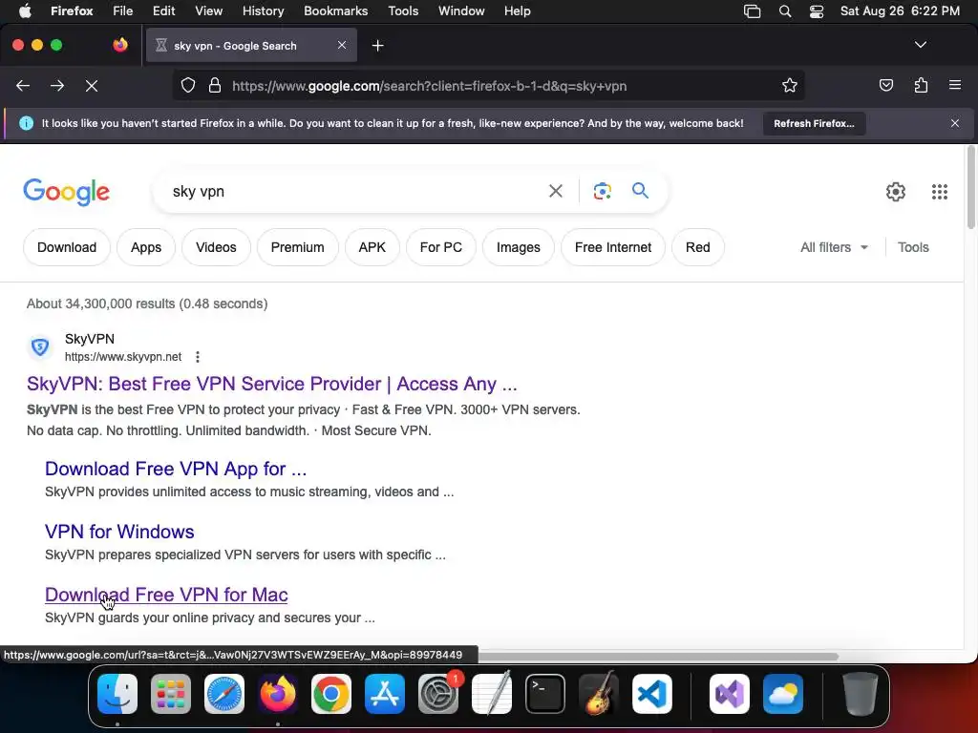Go forward with the forward arrow

click(x=57, y=85)
